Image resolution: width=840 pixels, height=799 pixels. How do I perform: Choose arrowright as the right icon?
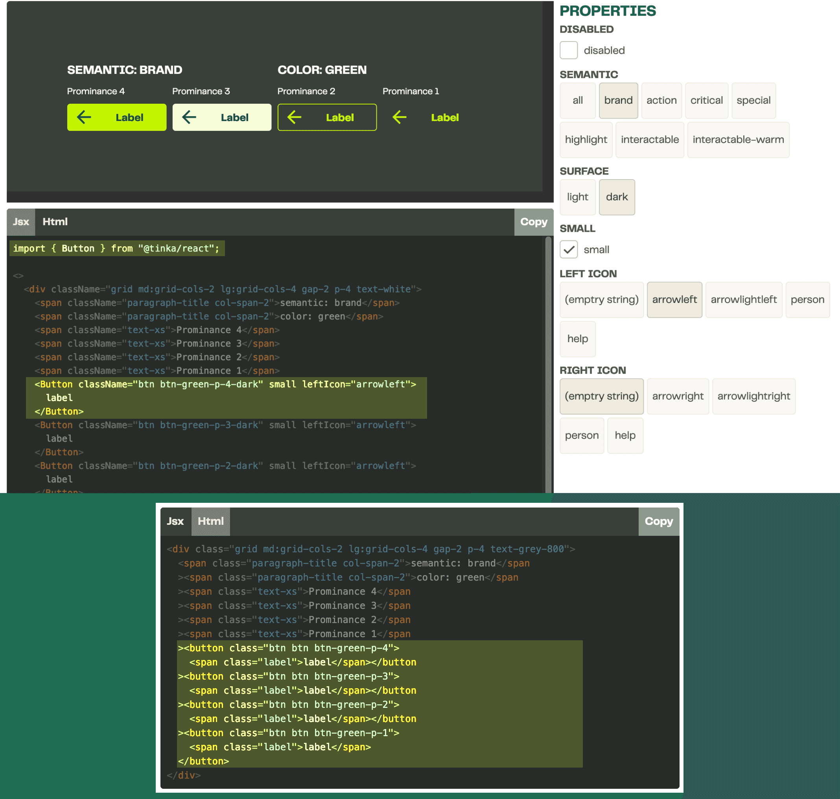tap(677, 396)
